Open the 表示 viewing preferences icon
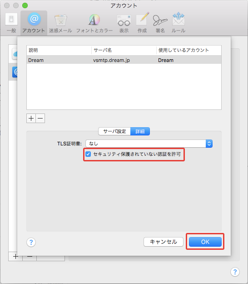Screen dimensions: 248x284 pos(124,23)
